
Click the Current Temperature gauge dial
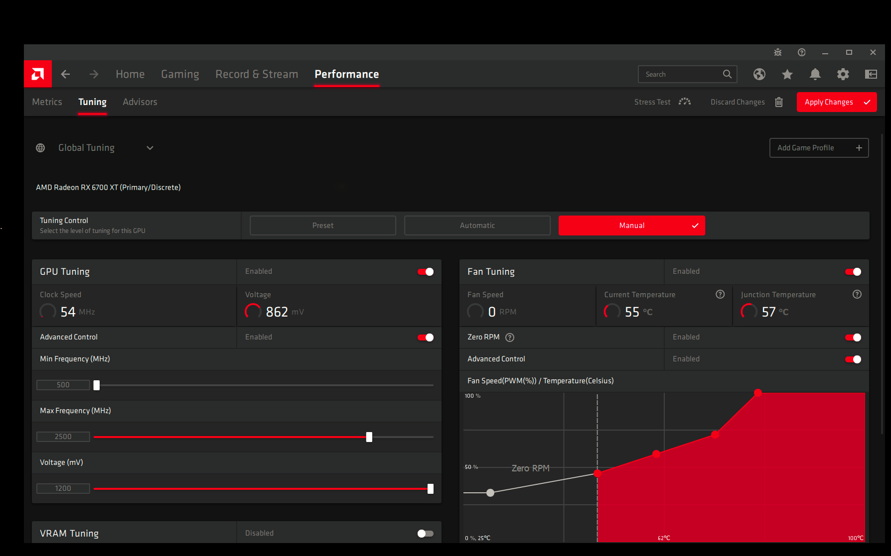tap(612, 312)
